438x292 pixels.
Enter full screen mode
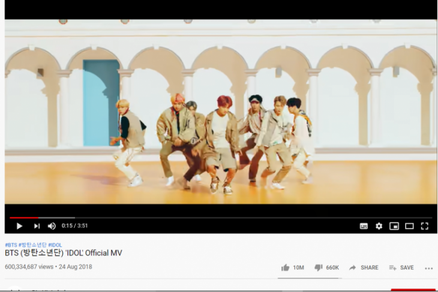tap(425, 226)
